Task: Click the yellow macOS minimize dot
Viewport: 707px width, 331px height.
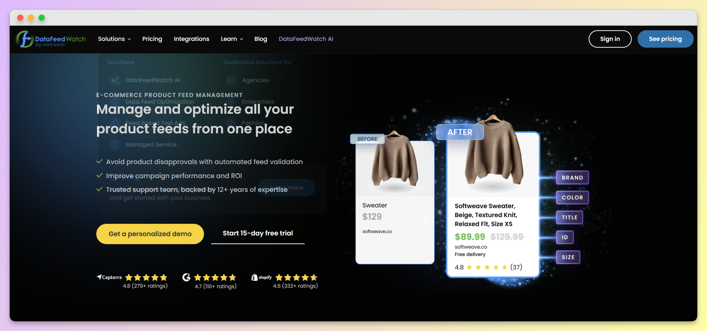Action: tap(31, 18)
